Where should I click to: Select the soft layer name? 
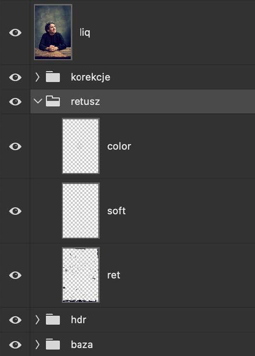click(x=116, y=211)
